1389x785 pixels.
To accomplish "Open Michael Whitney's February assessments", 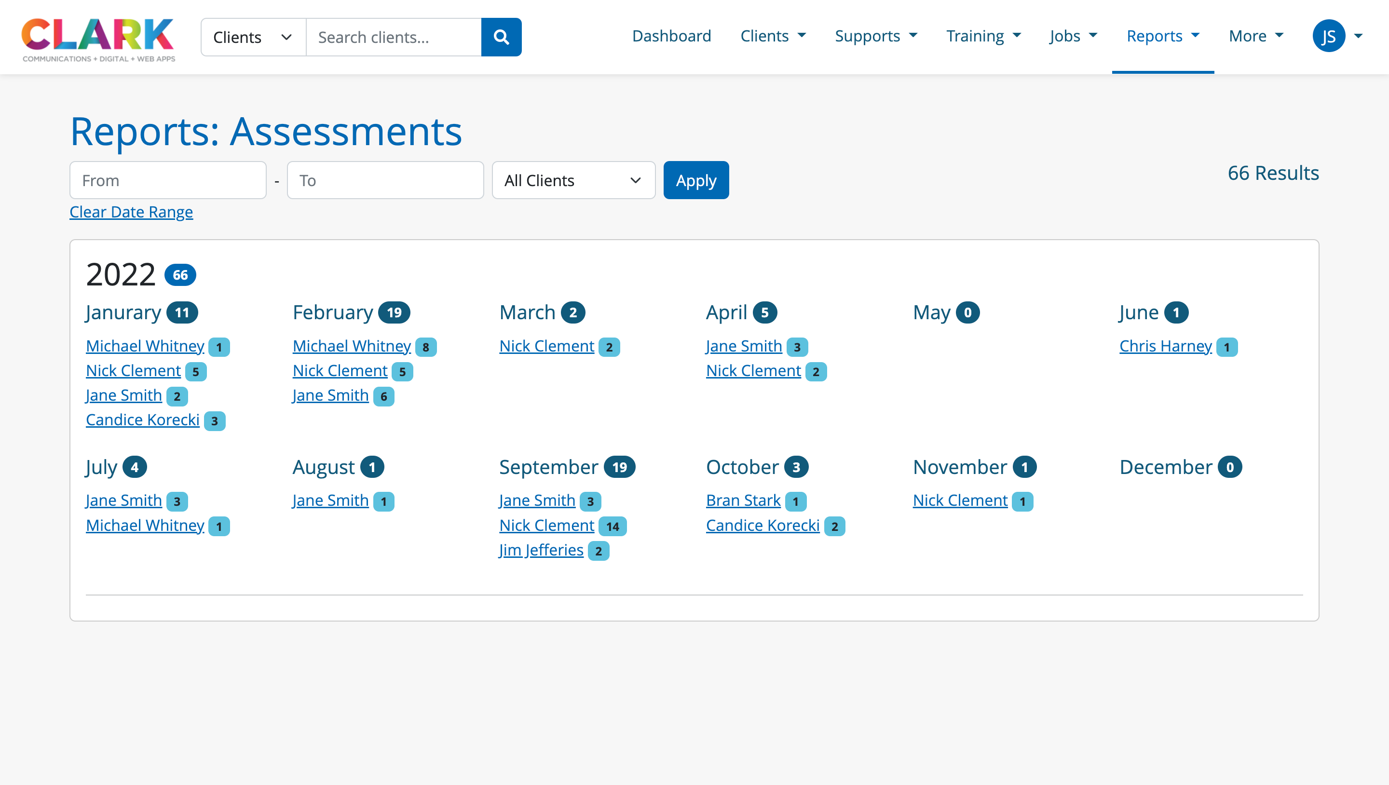I will [x=352, y=346].
